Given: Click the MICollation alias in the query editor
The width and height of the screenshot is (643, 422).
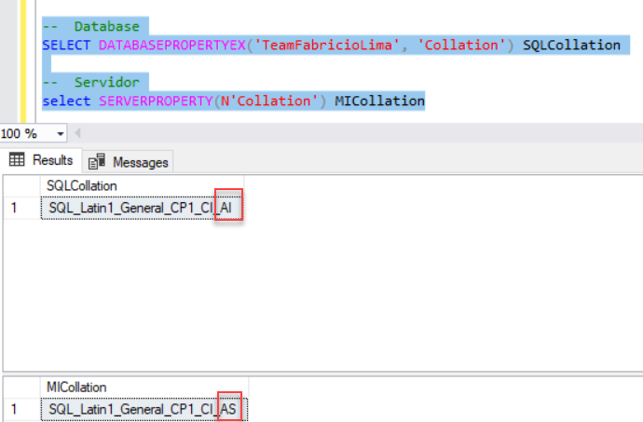Looking at the screenshot, I should point(379,101).
